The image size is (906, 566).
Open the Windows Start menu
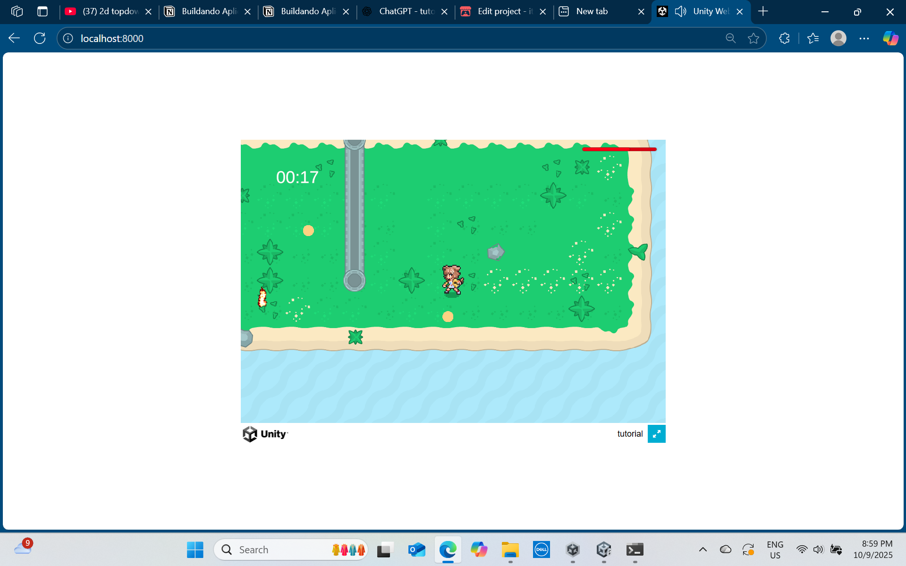point(195,549)
